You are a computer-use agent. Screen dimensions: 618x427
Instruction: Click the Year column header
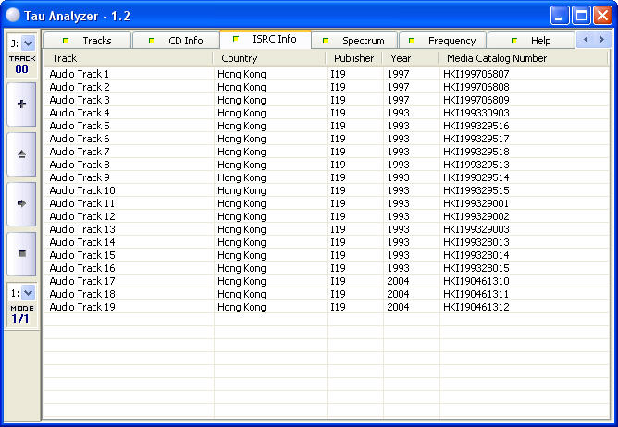[x=410, y=58]
